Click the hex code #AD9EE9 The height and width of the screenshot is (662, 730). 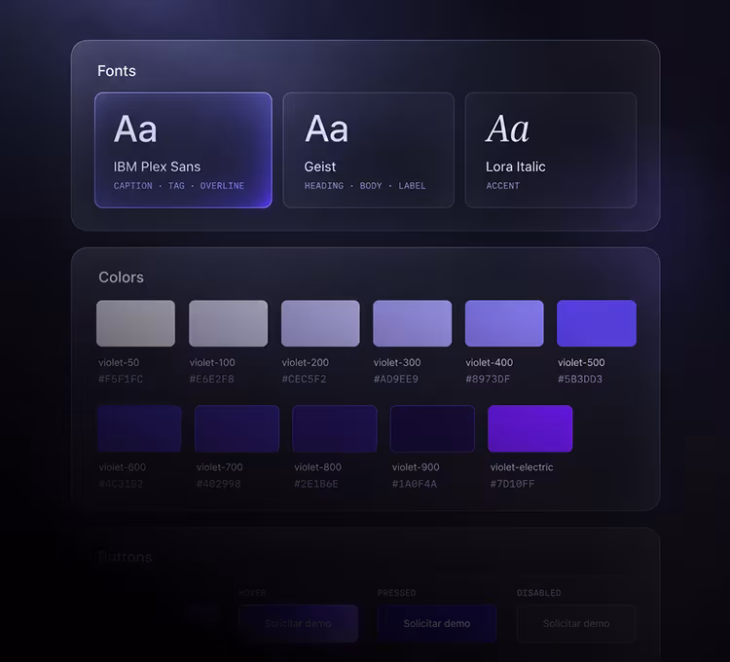click(396, 379)
